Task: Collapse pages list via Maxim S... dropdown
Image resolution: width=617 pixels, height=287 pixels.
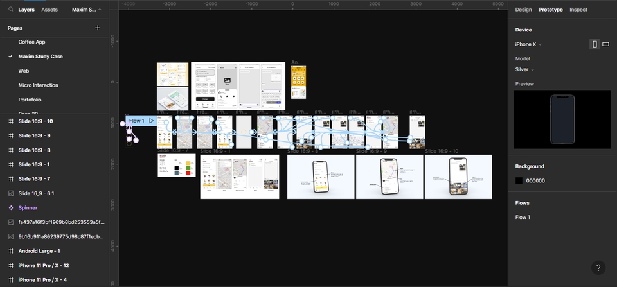Action: (x=87, y=10)
